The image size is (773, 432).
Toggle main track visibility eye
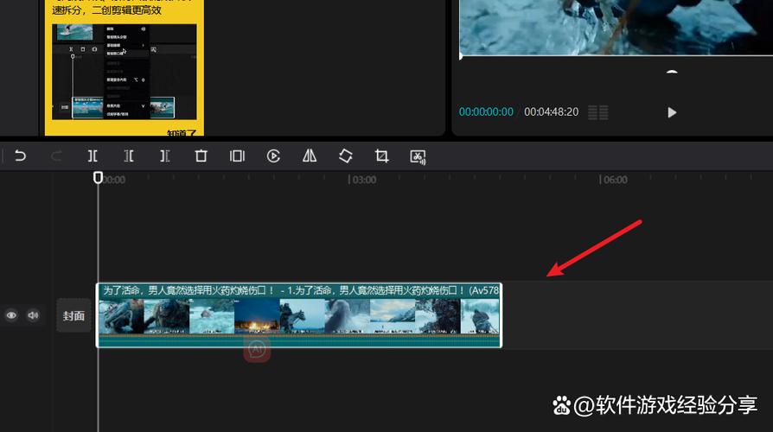(x=11, y=315)
